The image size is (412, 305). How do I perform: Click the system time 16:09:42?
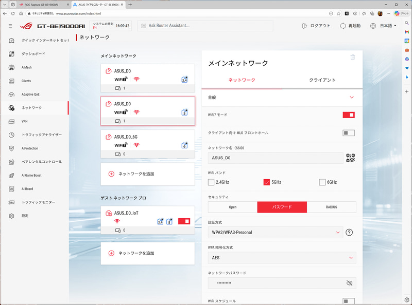pyautogui.click(x=123, y=26)
